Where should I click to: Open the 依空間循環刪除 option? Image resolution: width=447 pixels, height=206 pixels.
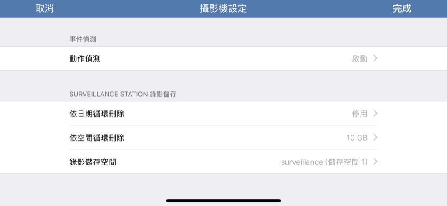(x=223, y=138)
